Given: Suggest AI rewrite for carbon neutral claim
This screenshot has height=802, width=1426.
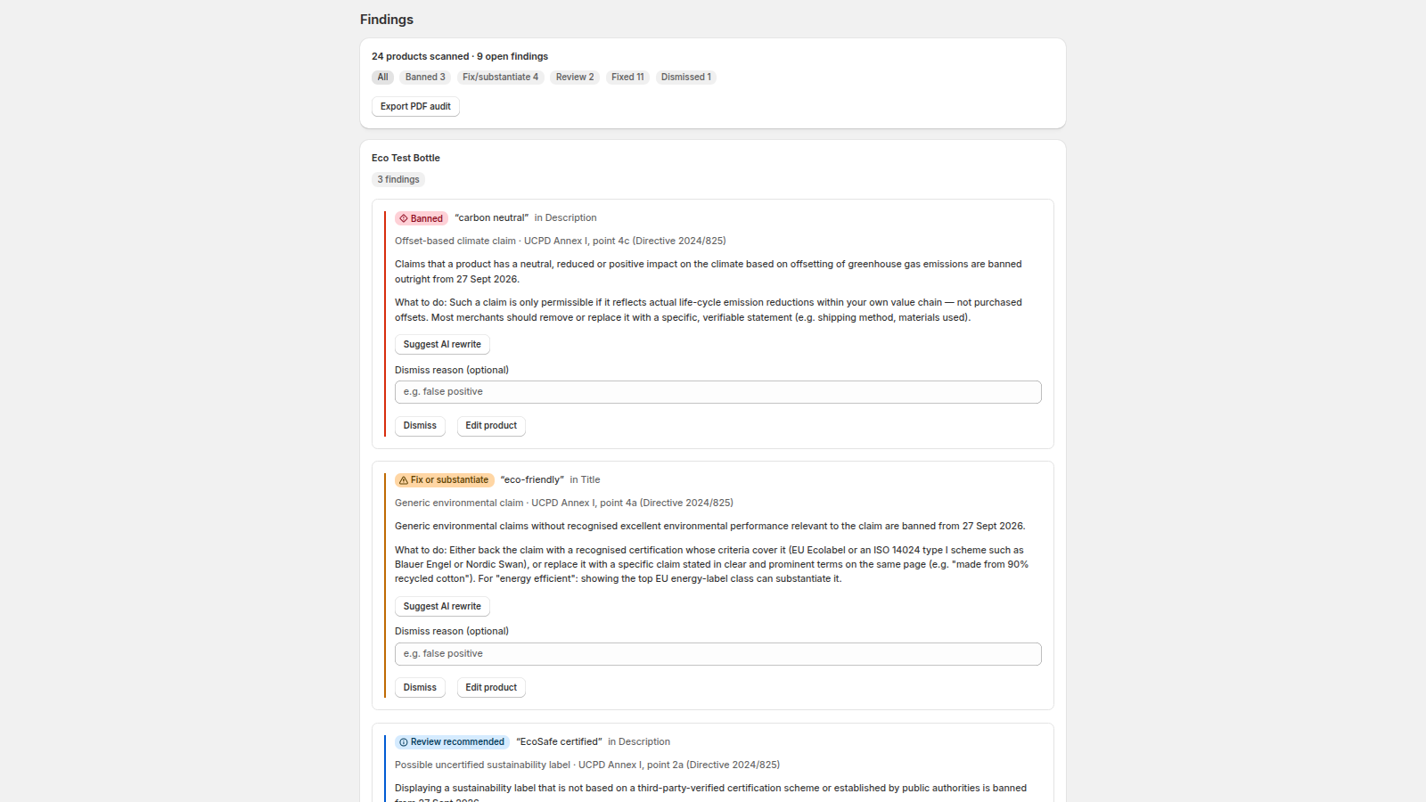Looking at the screenshot, I should [x=442, y=344].
